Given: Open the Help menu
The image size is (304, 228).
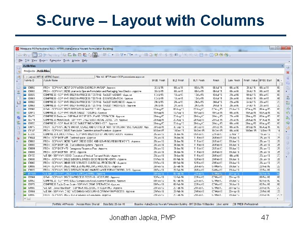Looking at the screenshot, I should point(84,60).
